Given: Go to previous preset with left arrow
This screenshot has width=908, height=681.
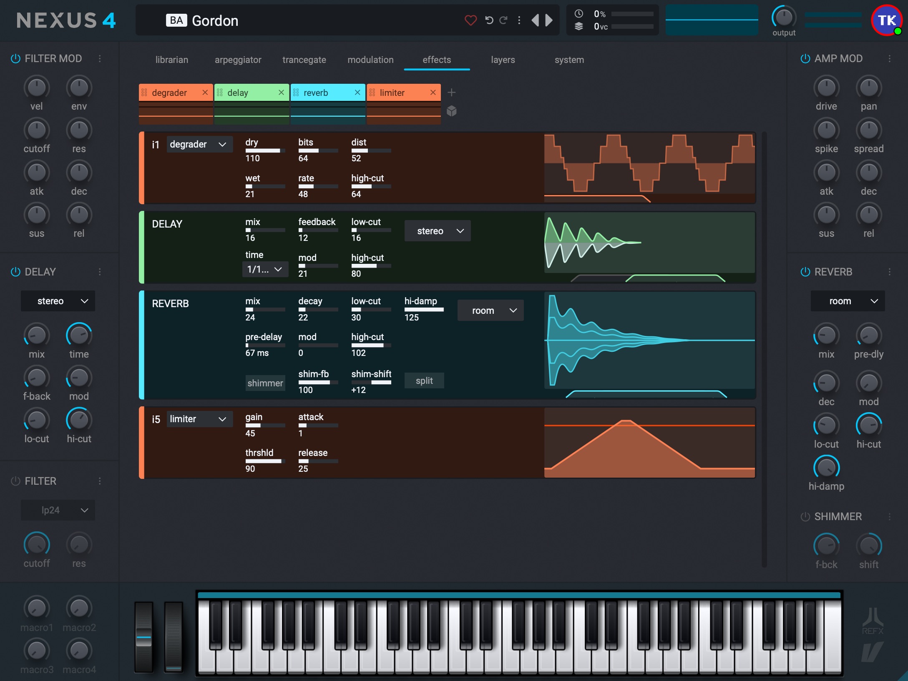Looking at the screenshot, I should coord(535,20).
